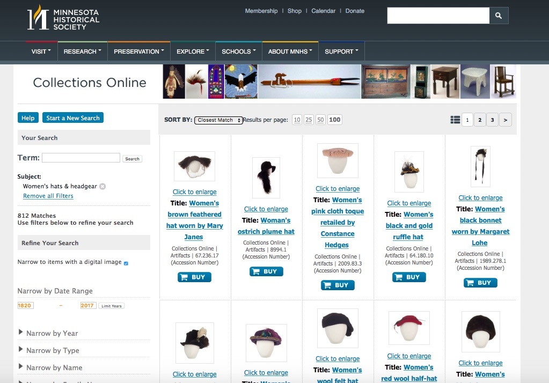
Task: Set results per page to 25
Action: coord(309,120)
